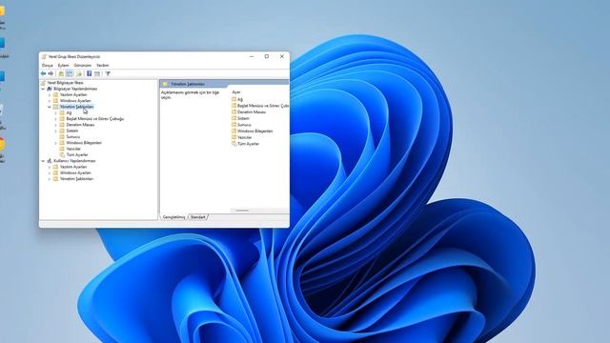Switch to the Genişletilmiş tab
This screenshot has height=343, width=610.
click(173, 217)
